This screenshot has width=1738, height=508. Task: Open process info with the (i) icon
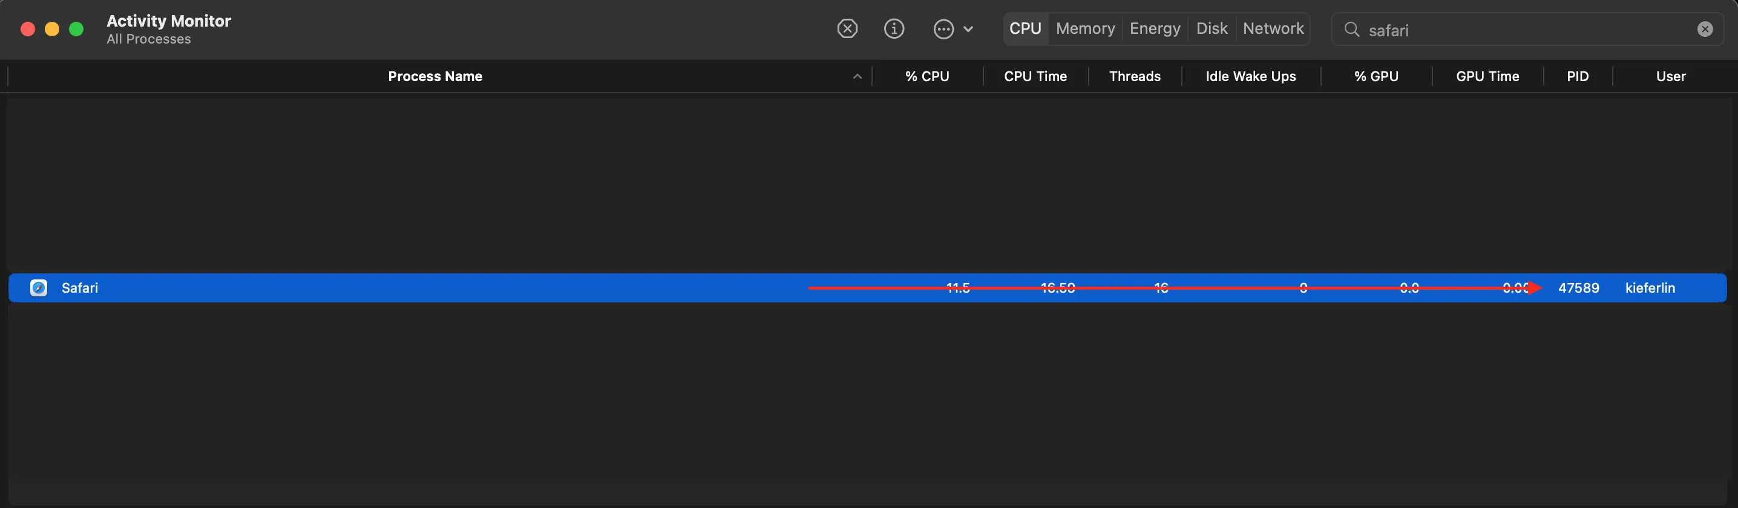pyautogui.click(x=894, y=29)
